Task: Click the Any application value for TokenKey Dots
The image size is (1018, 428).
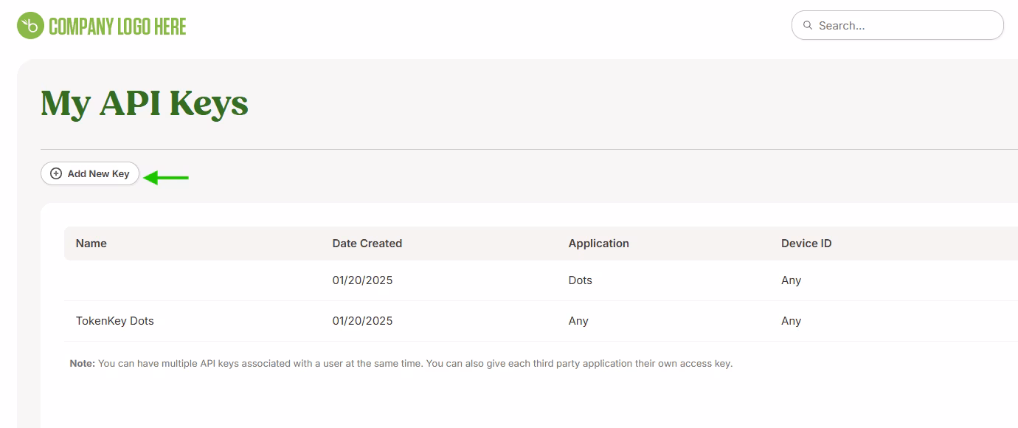Action: (x=578, y=320)
